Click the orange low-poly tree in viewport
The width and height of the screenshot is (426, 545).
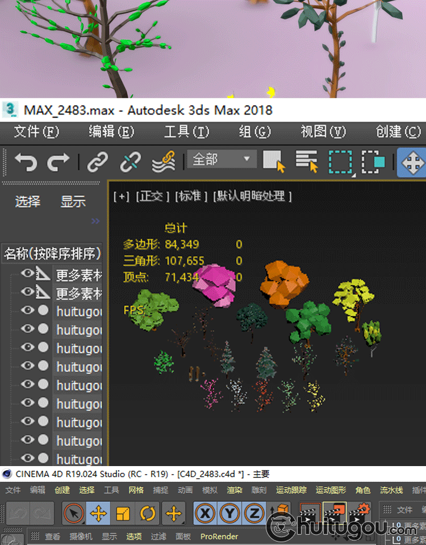[284, 284]
